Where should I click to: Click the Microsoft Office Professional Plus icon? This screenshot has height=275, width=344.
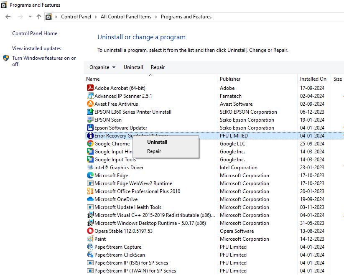point(90,191)
